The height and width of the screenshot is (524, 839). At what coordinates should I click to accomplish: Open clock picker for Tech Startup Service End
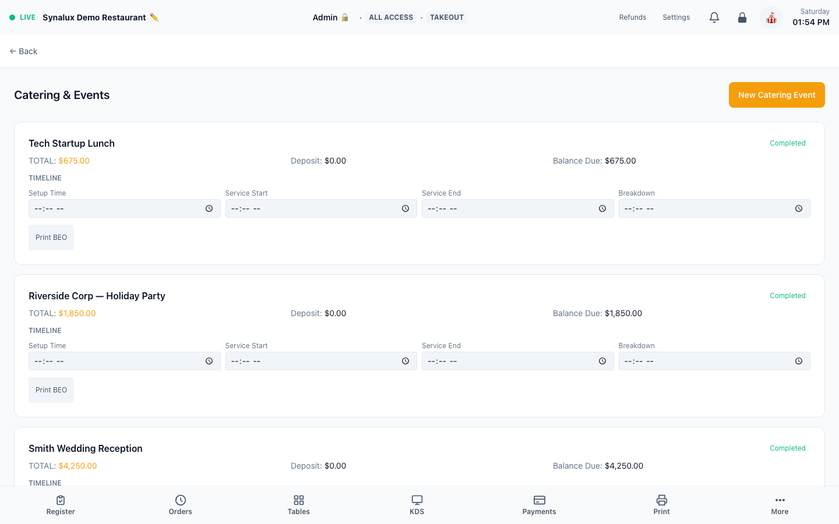(602, 208)
